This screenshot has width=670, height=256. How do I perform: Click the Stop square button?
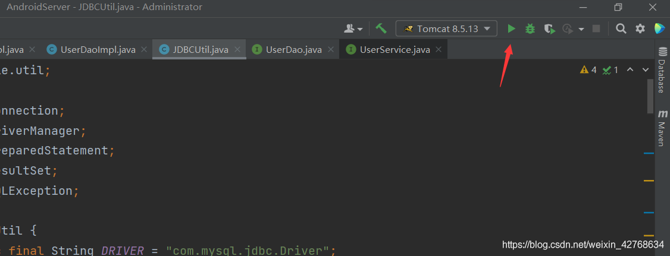click(x=596, y=29)
